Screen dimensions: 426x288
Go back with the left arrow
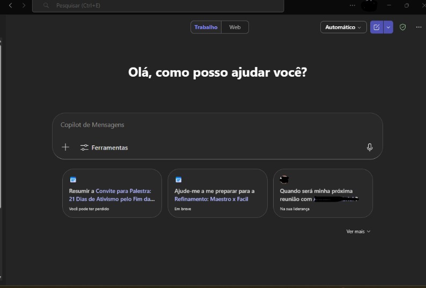pos(10,5)
